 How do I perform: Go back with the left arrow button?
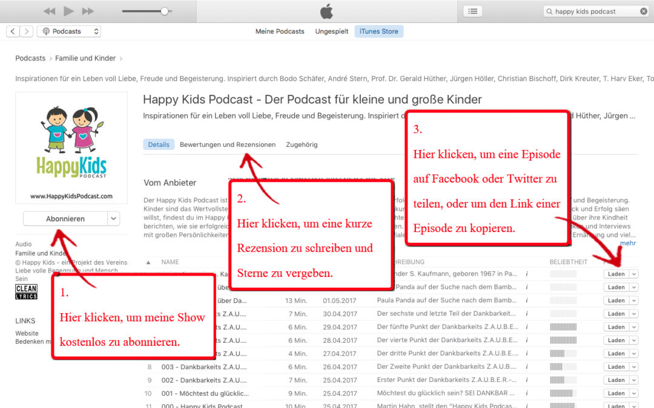tap(13, 31)
